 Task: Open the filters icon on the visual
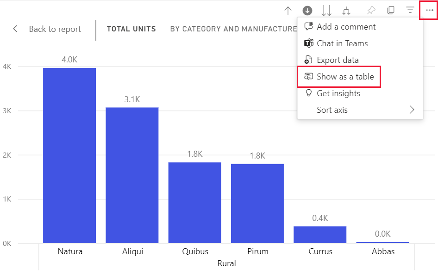pos(410,10)
